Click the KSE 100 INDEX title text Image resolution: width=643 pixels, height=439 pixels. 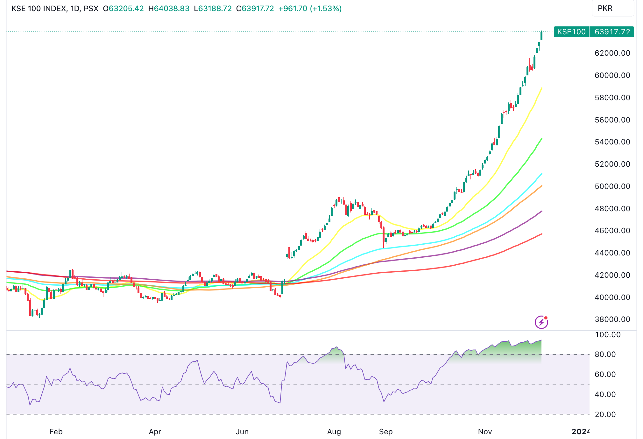(x=39, y=9)
